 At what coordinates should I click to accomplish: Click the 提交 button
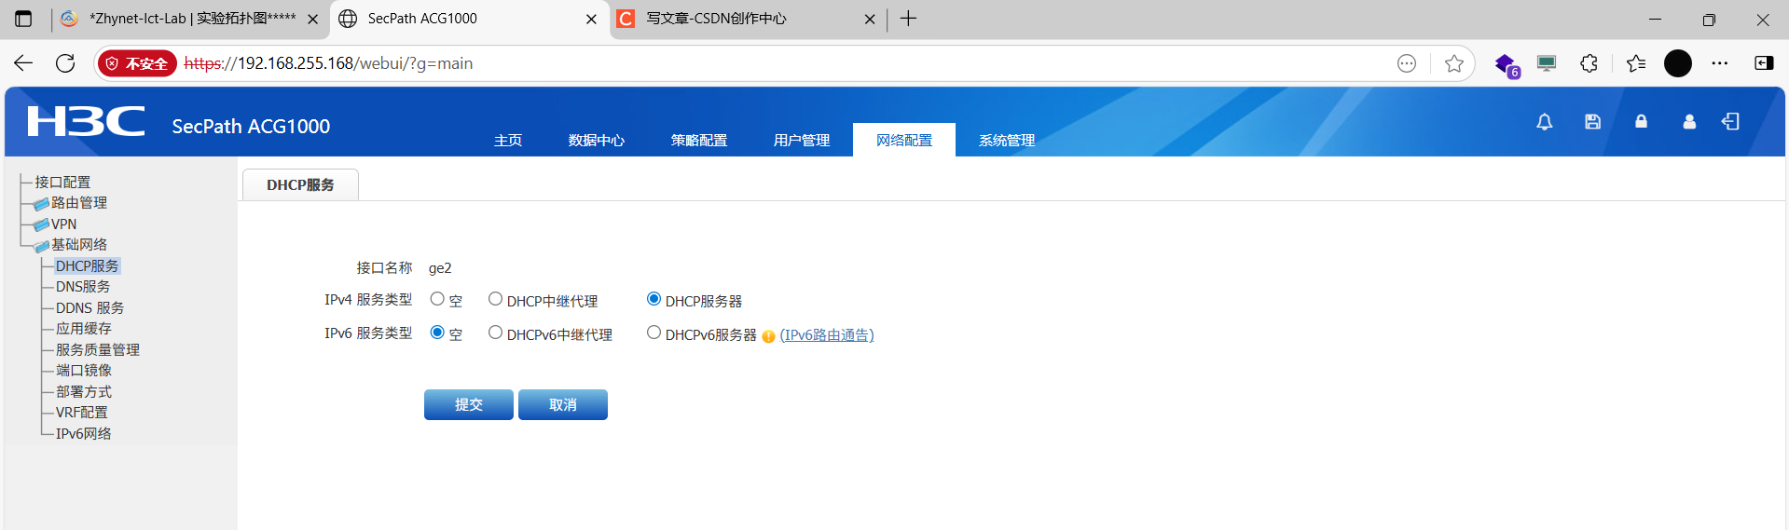[x=469, y=404]
